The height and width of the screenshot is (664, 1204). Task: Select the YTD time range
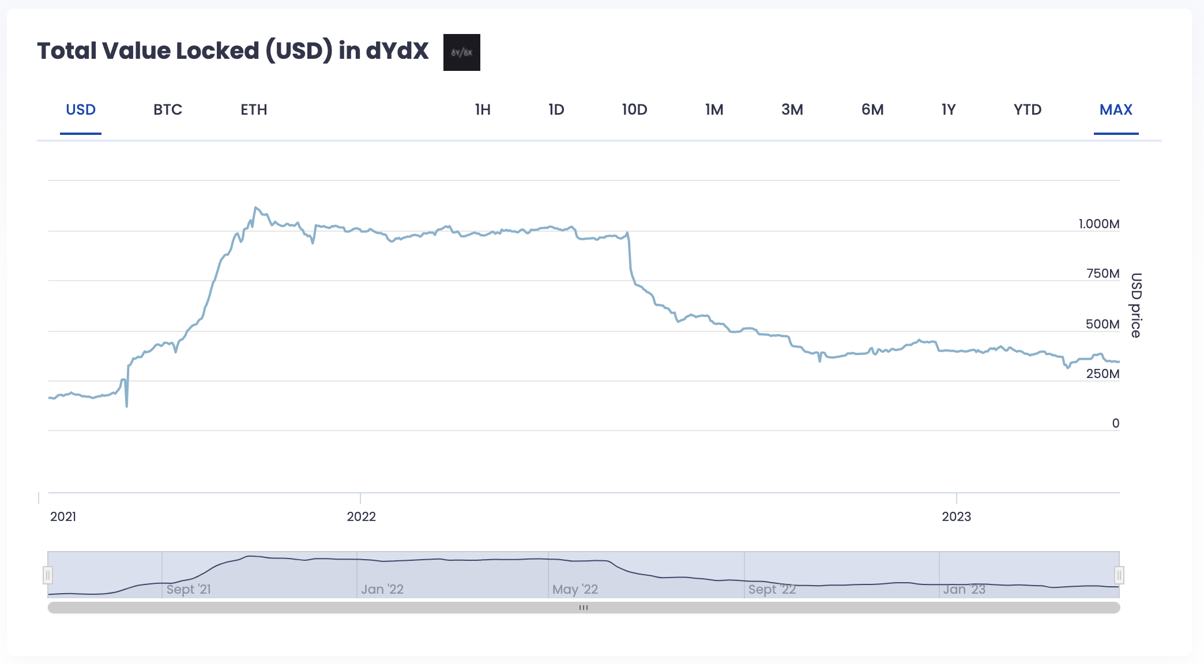point(1028,110)
